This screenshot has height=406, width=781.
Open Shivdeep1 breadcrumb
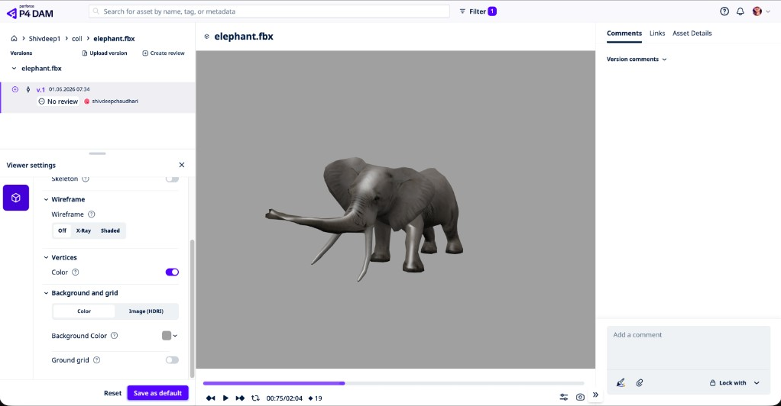(x=44, y=38)
